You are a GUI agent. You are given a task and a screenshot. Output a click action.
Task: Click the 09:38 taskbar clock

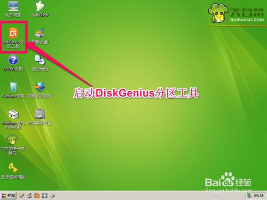point(258,196)
